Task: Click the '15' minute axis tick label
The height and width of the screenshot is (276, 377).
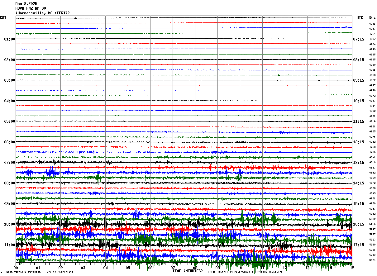Action: click(x=352, y=268)
